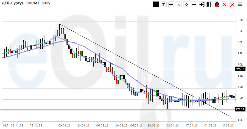Select the diagonal trend line tool
The image size is (247, 129).
(179, 5)
